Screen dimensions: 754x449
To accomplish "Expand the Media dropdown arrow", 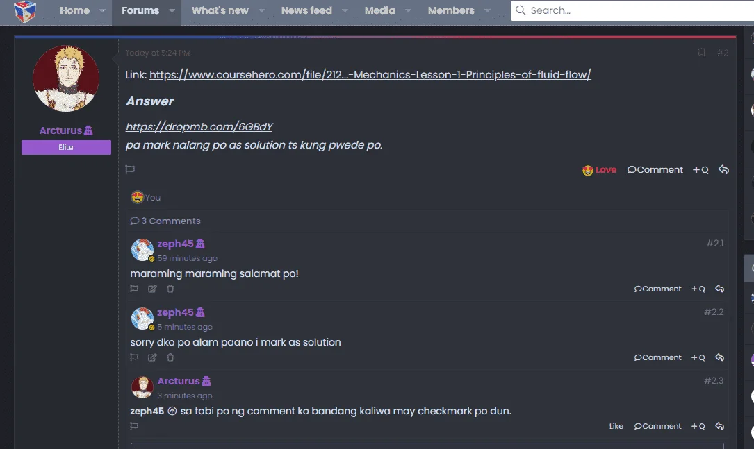I will (408, 10).
